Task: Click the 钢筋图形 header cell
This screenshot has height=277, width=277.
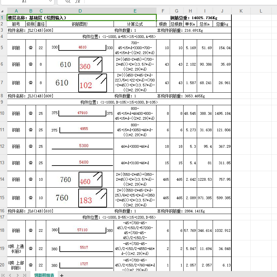Action: (80, 24)
